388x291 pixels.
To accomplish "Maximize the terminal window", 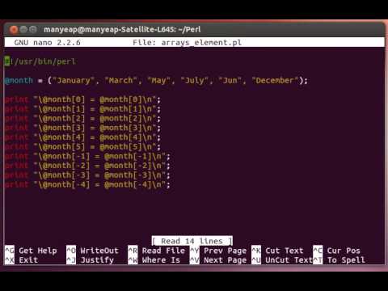I will coord(33,29).
